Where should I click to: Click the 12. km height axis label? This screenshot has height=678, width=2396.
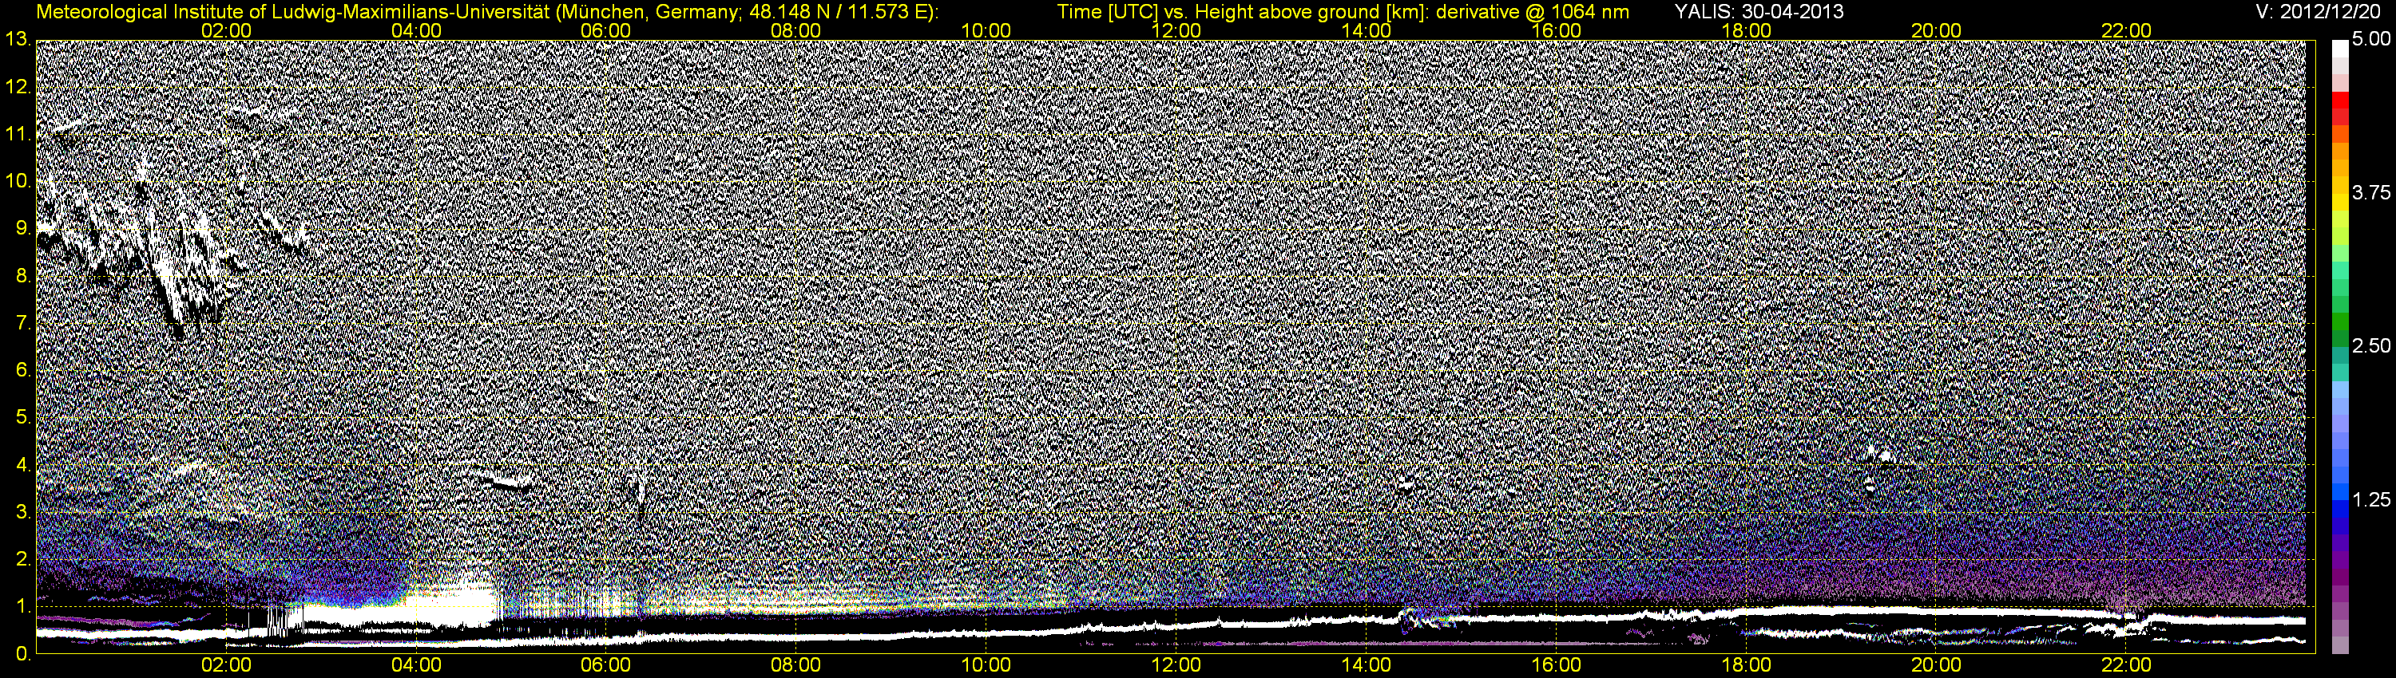tap(18, 86)
